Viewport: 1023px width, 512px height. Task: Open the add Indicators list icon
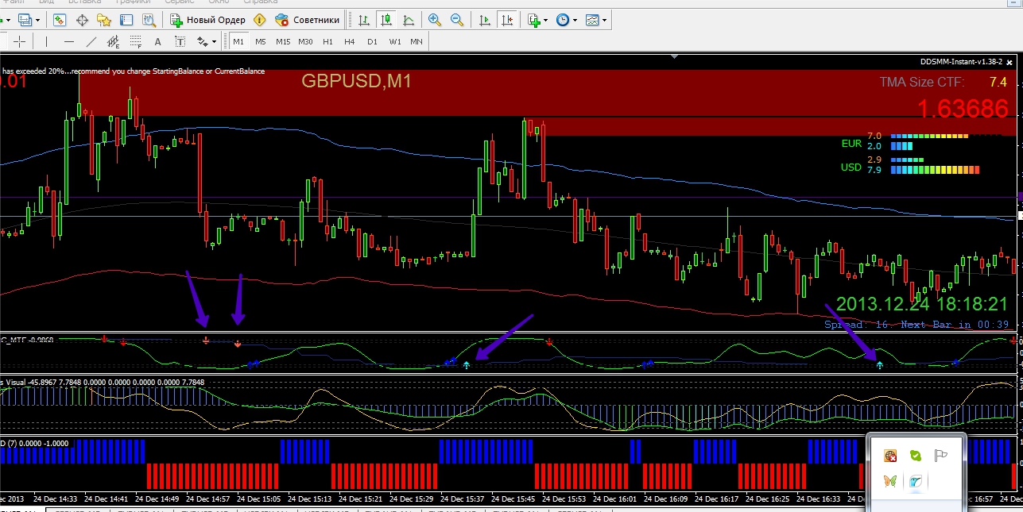click(x=533, y=20)
